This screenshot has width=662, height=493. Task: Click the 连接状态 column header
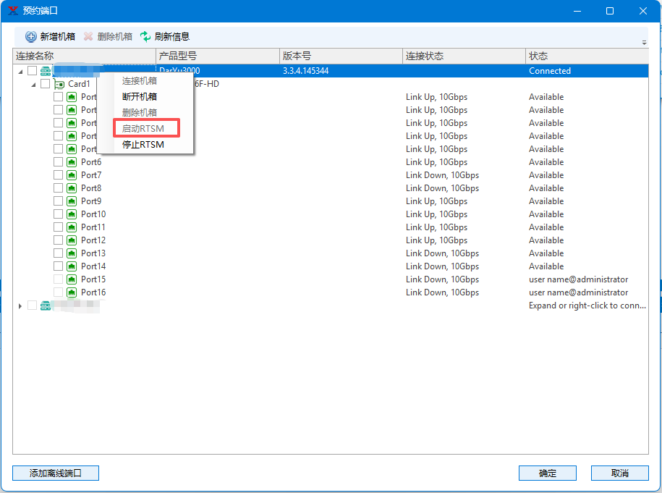pyautogui.click(x=463, y=56)
